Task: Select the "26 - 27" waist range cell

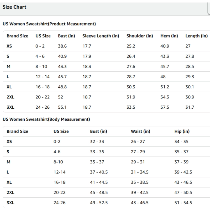Action: click(138, 141)
